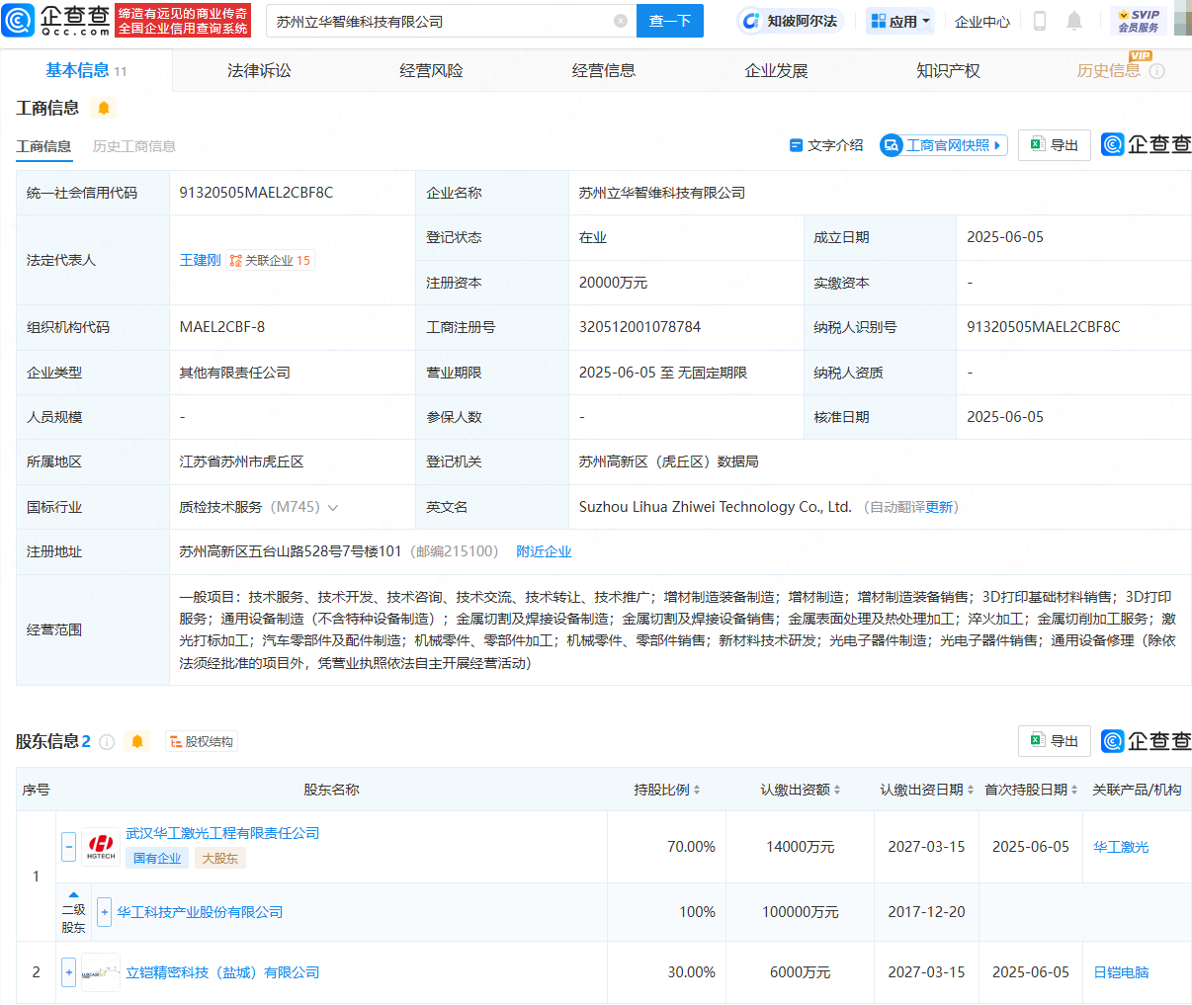
Task: Click the 大股东 tag
Action: coord(220,858)
